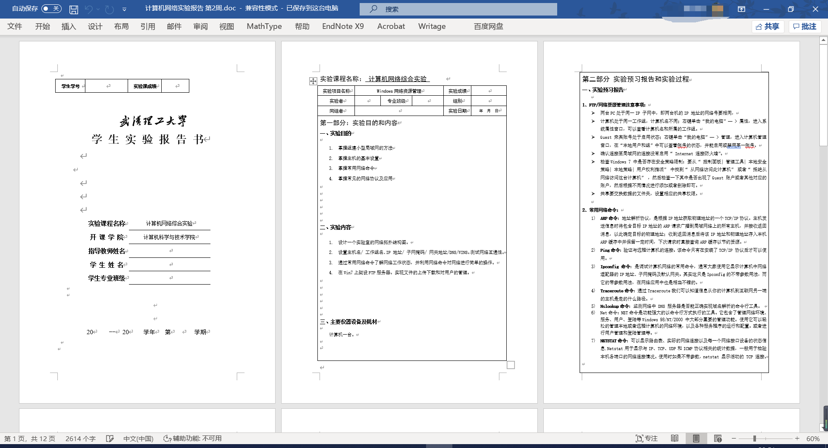Click the Redo icon in quick access toolbar
This screenshot has height=448, width=828.
110,9
